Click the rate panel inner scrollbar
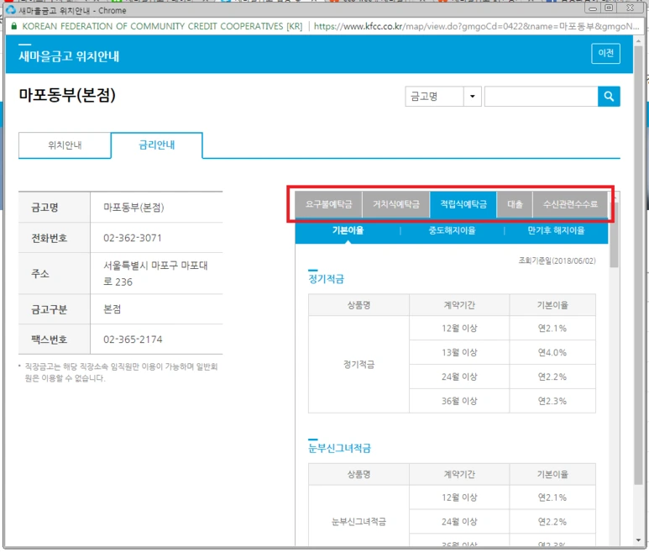The image size is (649, 553). (x=615, y=234)
